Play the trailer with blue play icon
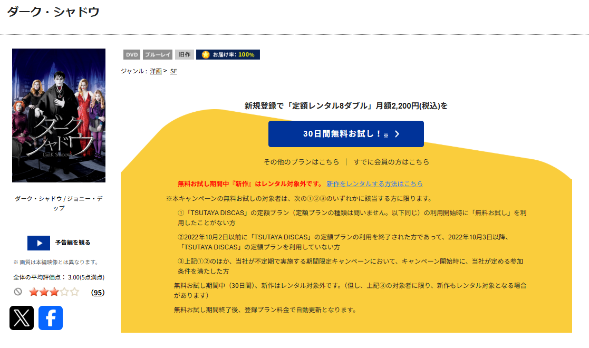The width and height of the screenshot is (589, 348). [38, 243]
